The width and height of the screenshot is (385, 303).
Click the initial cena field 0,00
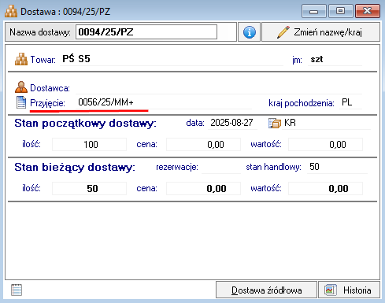click(x=203, y=144)
